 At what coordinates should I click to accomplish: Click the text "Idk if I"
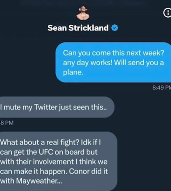point(91,142)
